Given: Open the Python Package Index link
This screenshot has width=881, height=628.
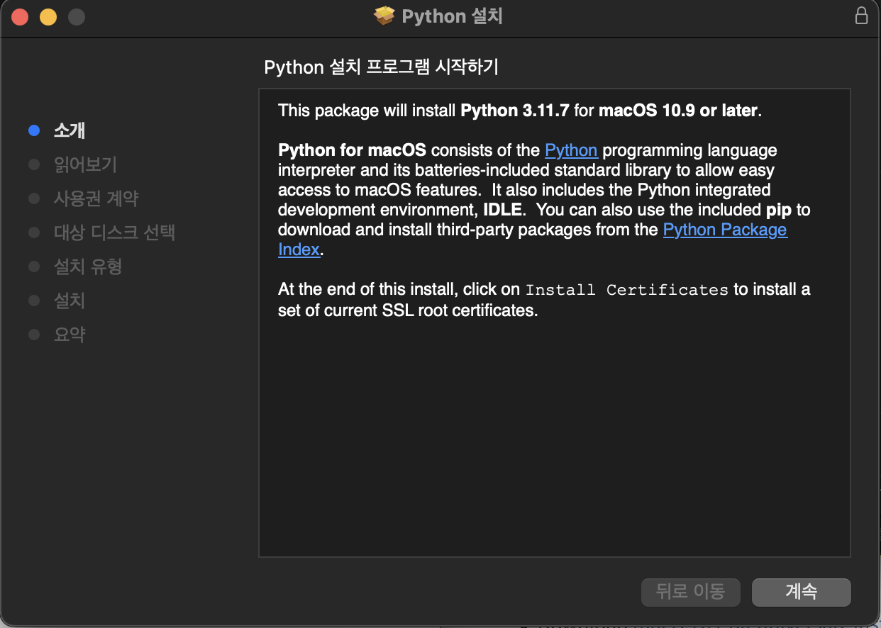Looking at the screenshot, I should 725,230.
